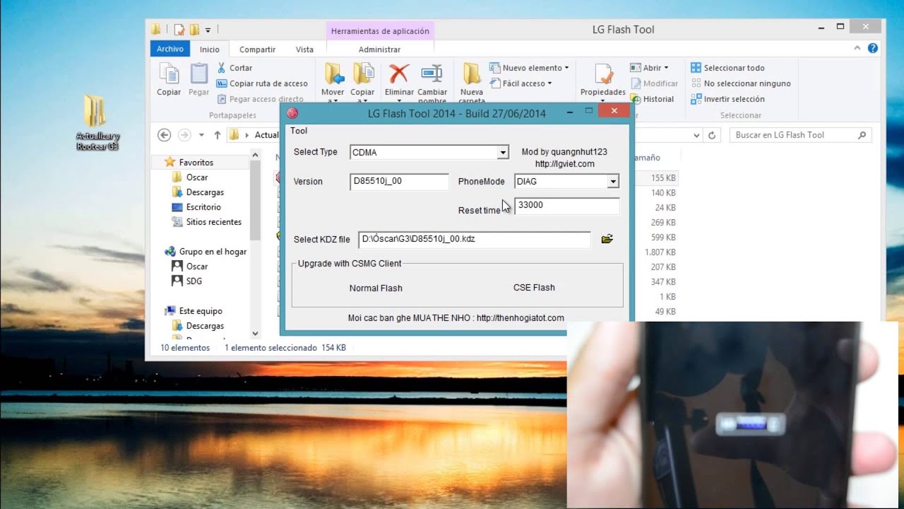Click the Select KDZ file path field
904x509 pixels.
pyautogui.click(x=475, y=239)
